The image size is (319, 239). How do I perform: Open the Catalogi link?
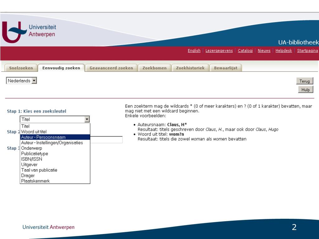pyautogui.click(x=245, y=51)
